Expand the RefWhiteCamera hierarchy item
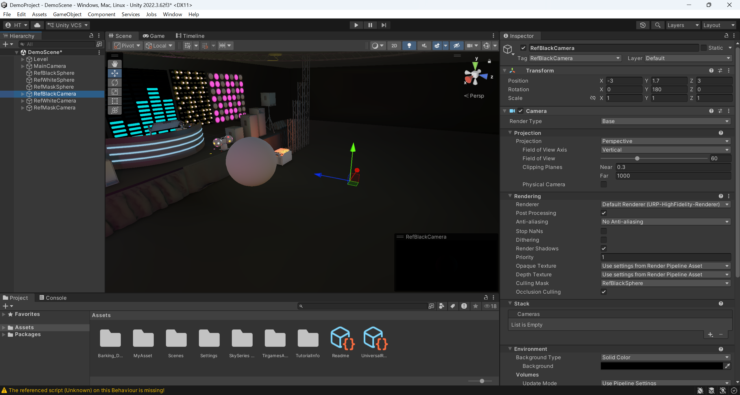The width and height of the screenshot is (740, 395). pyautogui.click(x=23, y=101)
